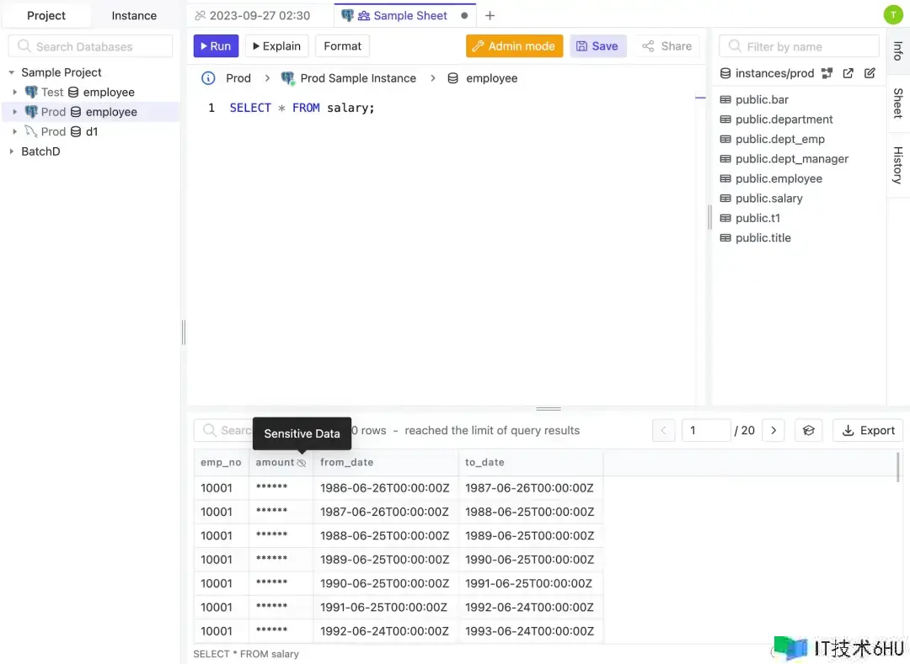This screenshot has width=910, height=664.
Task: Click the to_date column header
Action: point(531,462)
